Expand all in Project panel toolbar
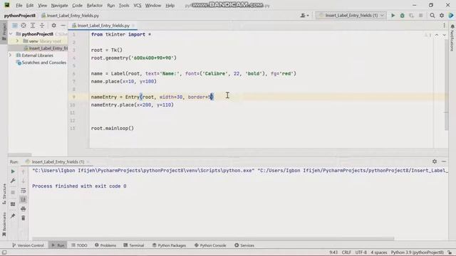The height and width of the screenshot is (256, 456). coord(33,26)
